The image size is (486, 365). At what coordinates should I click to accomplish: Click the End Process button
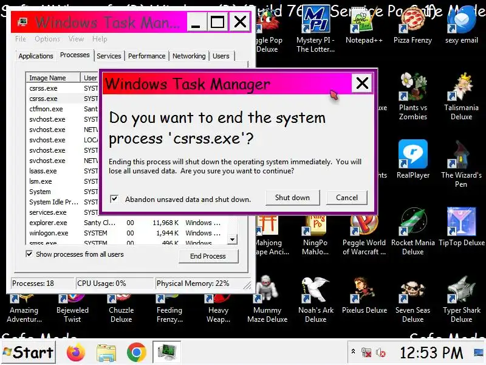(208, 256)
